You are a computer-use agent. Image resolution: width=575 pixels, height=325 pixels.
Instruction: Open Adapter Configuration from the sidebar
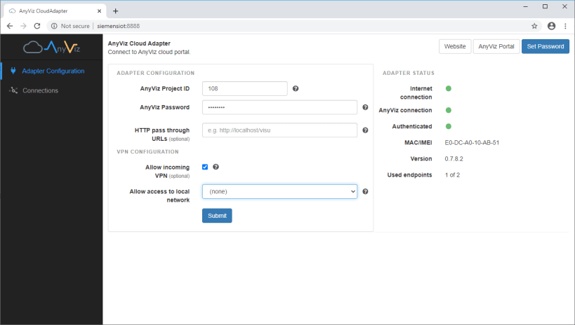[53, 71]
